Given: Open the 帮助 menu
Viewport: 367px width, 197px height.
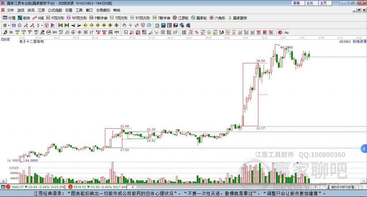Looking at the screenshot, I should (116, 10).
